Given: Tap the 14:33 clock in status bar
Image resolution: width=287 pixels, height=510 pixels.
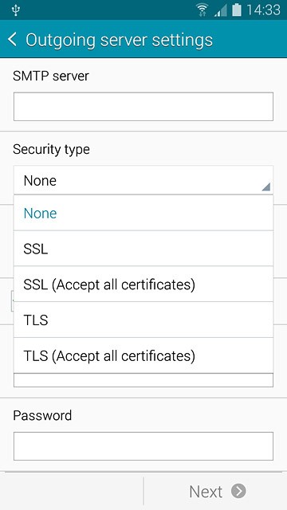Looking at the screenshot, I should click(263, 10).
